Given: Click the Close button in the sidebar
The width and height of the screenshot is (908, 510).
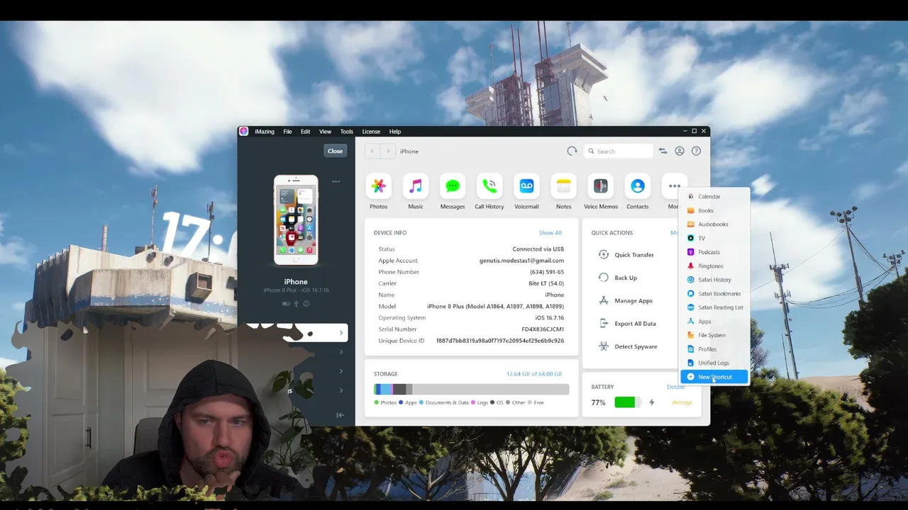Looking at the screenshot, I should (335, 151).
